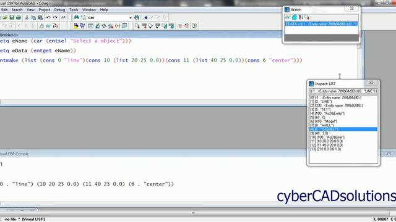The height and width of the screenshot is (222, 396).
Task: Click the cyan page icon in the Watch window
Action: 295,17
